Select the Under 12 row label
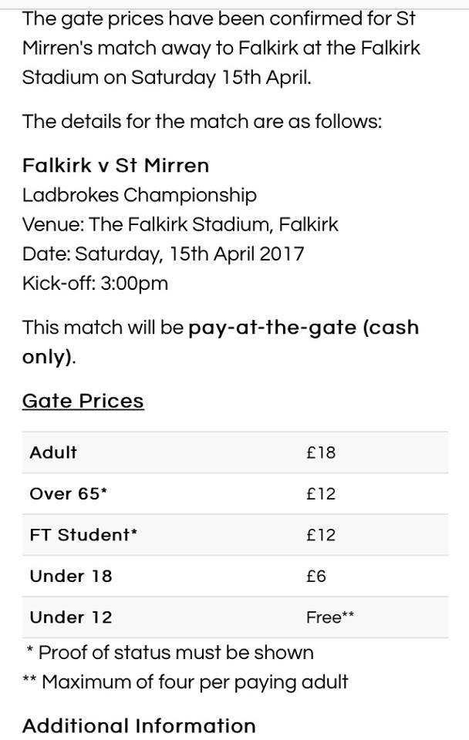 click(x=71, y=617)
